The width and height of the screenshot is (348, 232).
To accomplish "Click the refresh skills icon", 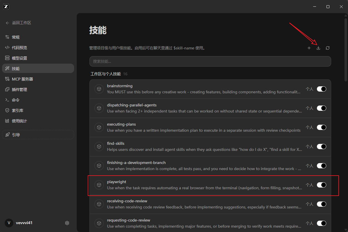I will point(328,48).
